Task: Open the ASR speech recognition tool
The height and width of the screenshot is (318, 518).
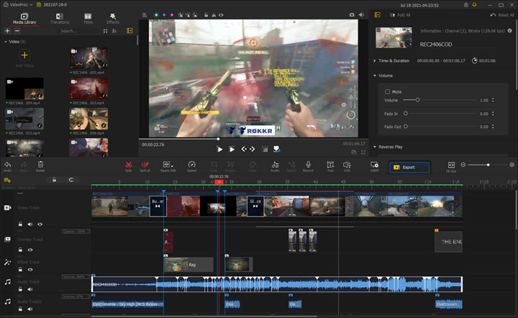Action: [347, 166]
